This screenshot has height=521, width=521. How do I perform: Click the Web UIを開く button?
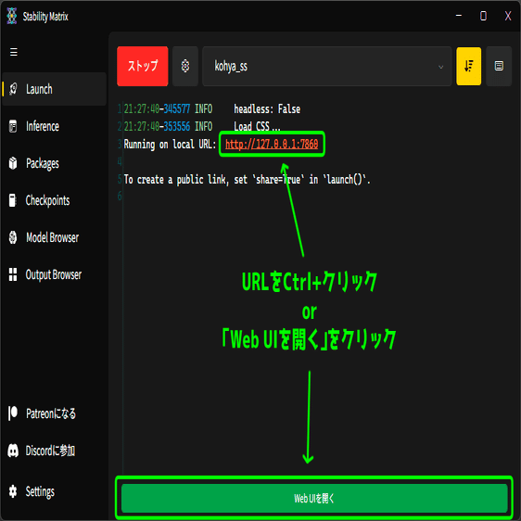[x=314, y=498]
